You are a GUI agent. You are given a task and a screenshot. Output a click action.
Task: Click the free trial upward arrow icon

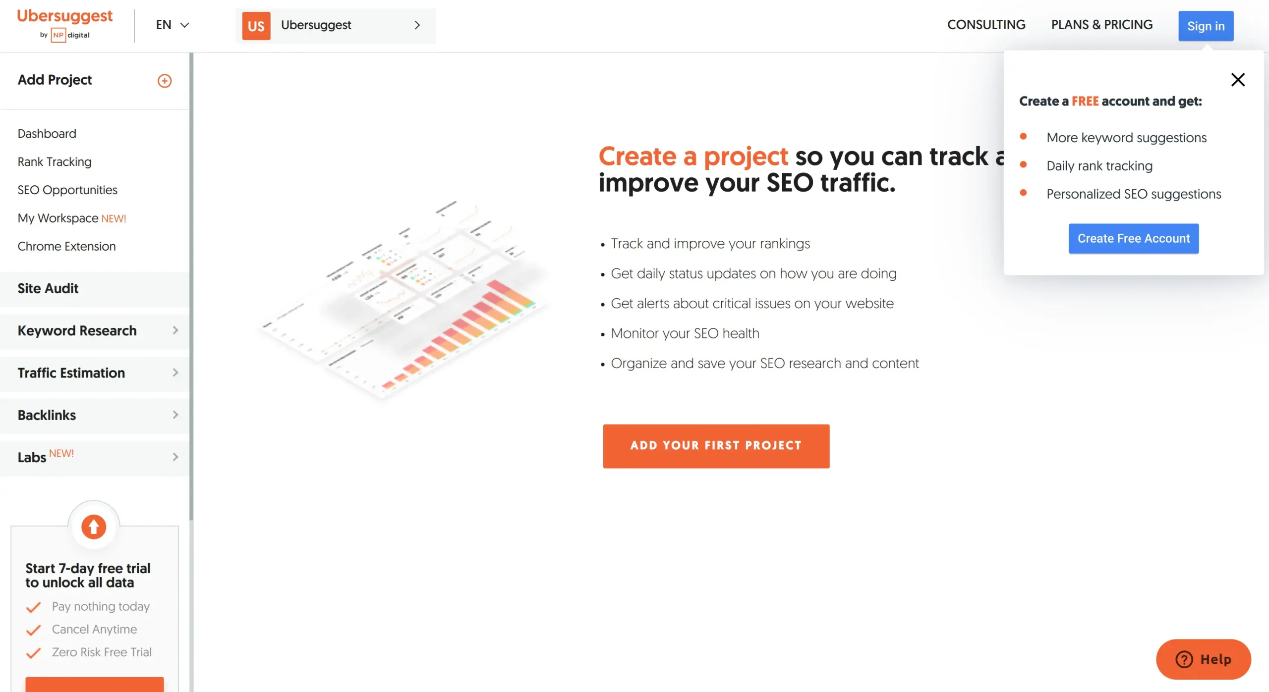(93, 526)
